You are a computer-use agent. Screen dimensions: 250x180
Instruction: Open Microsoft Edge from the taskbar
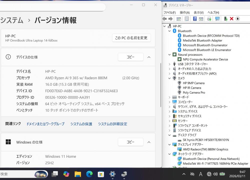[89, 174]
